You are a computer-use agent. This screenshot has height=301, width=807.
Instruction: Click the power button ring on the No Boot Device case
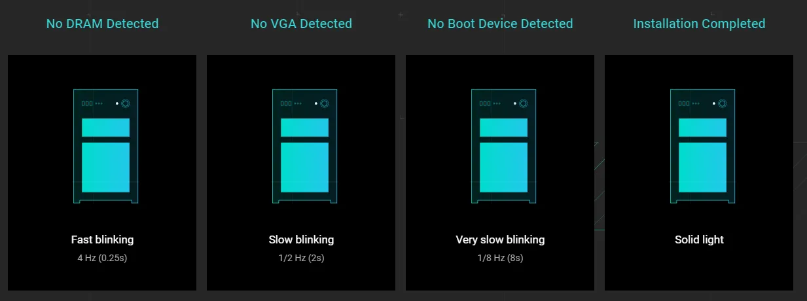(523, 103)
